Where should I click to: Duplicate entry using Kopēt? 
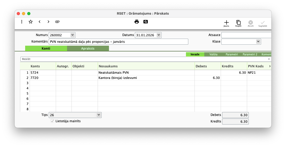click(238, 23)
